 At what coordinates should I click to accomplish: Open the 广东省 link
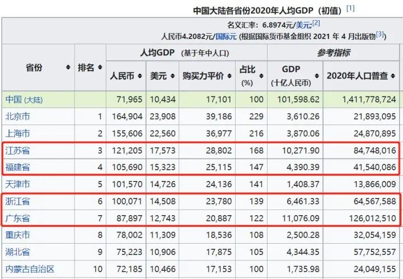(x=18, y=217)
